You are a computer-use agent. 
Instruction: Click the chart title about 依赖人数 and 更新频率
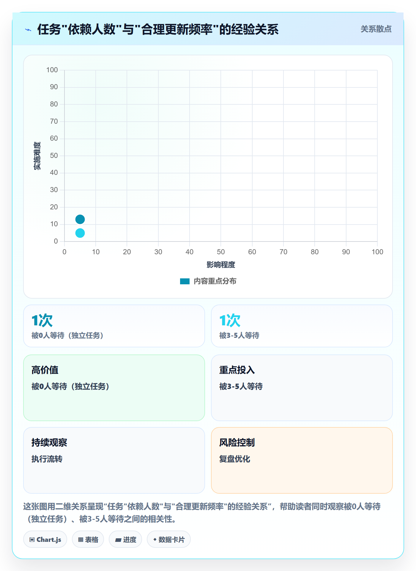click(158, 29)
